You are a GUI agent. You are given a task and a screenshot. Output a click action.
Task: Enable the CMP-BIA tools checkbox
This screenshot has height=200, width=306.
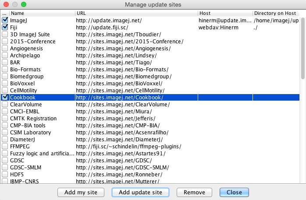[x=5, y=126]
